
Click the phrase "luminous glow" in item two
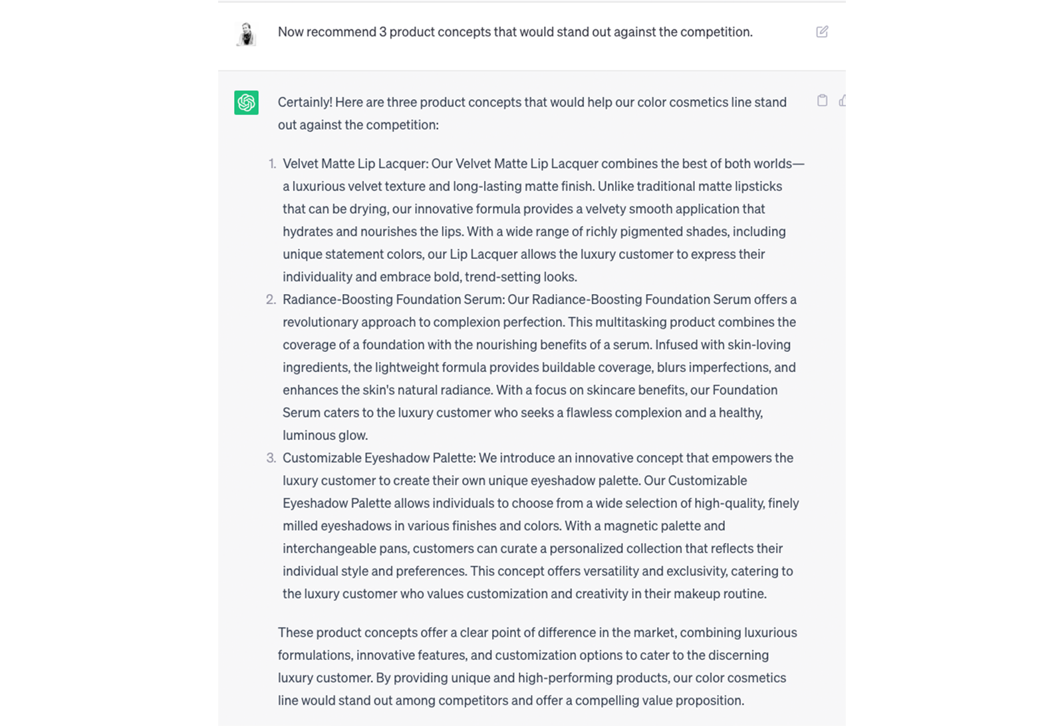pyautogui.click(x=325, y=435)
